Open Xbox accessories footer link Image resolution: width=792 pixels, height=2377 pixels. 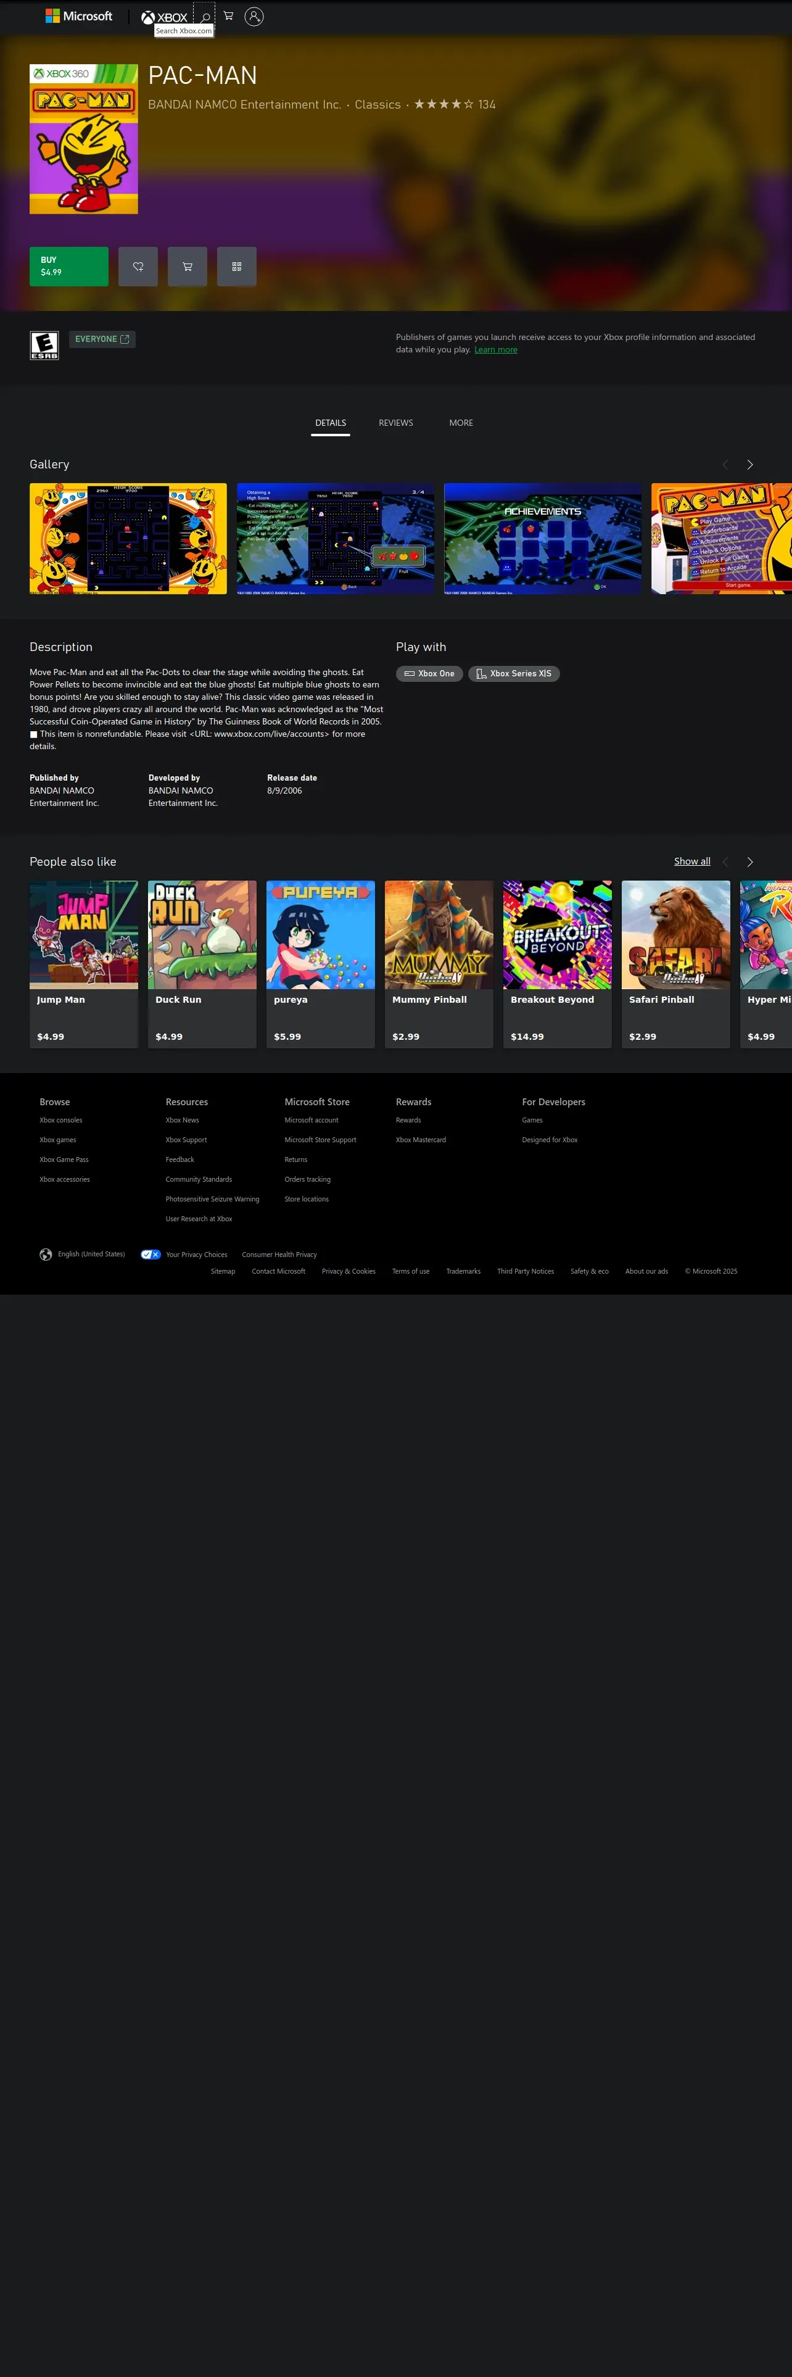(x=65, y=1180)
